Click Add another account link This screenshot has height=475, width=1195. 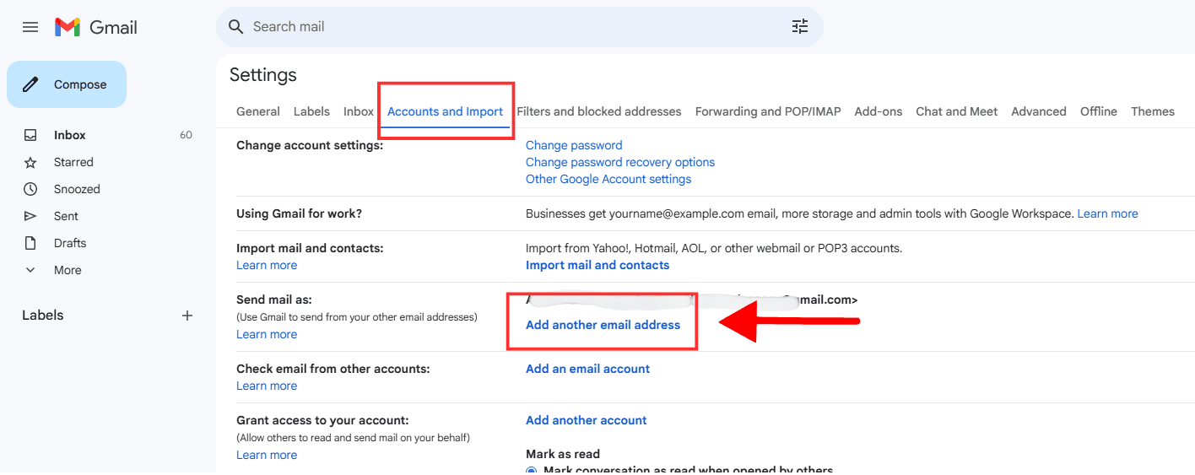(587, 420)
